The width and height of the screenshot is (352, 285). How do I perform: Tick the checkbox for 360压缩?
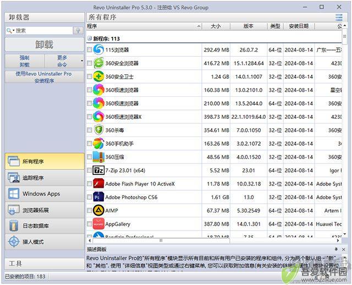pos(89,157)
